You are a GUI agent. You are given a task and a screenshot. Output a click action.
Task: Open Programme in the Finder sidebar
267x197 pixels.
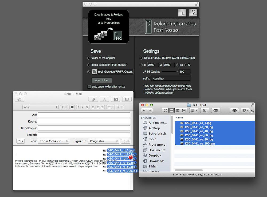pyautogui.click(x=154, y=145)
